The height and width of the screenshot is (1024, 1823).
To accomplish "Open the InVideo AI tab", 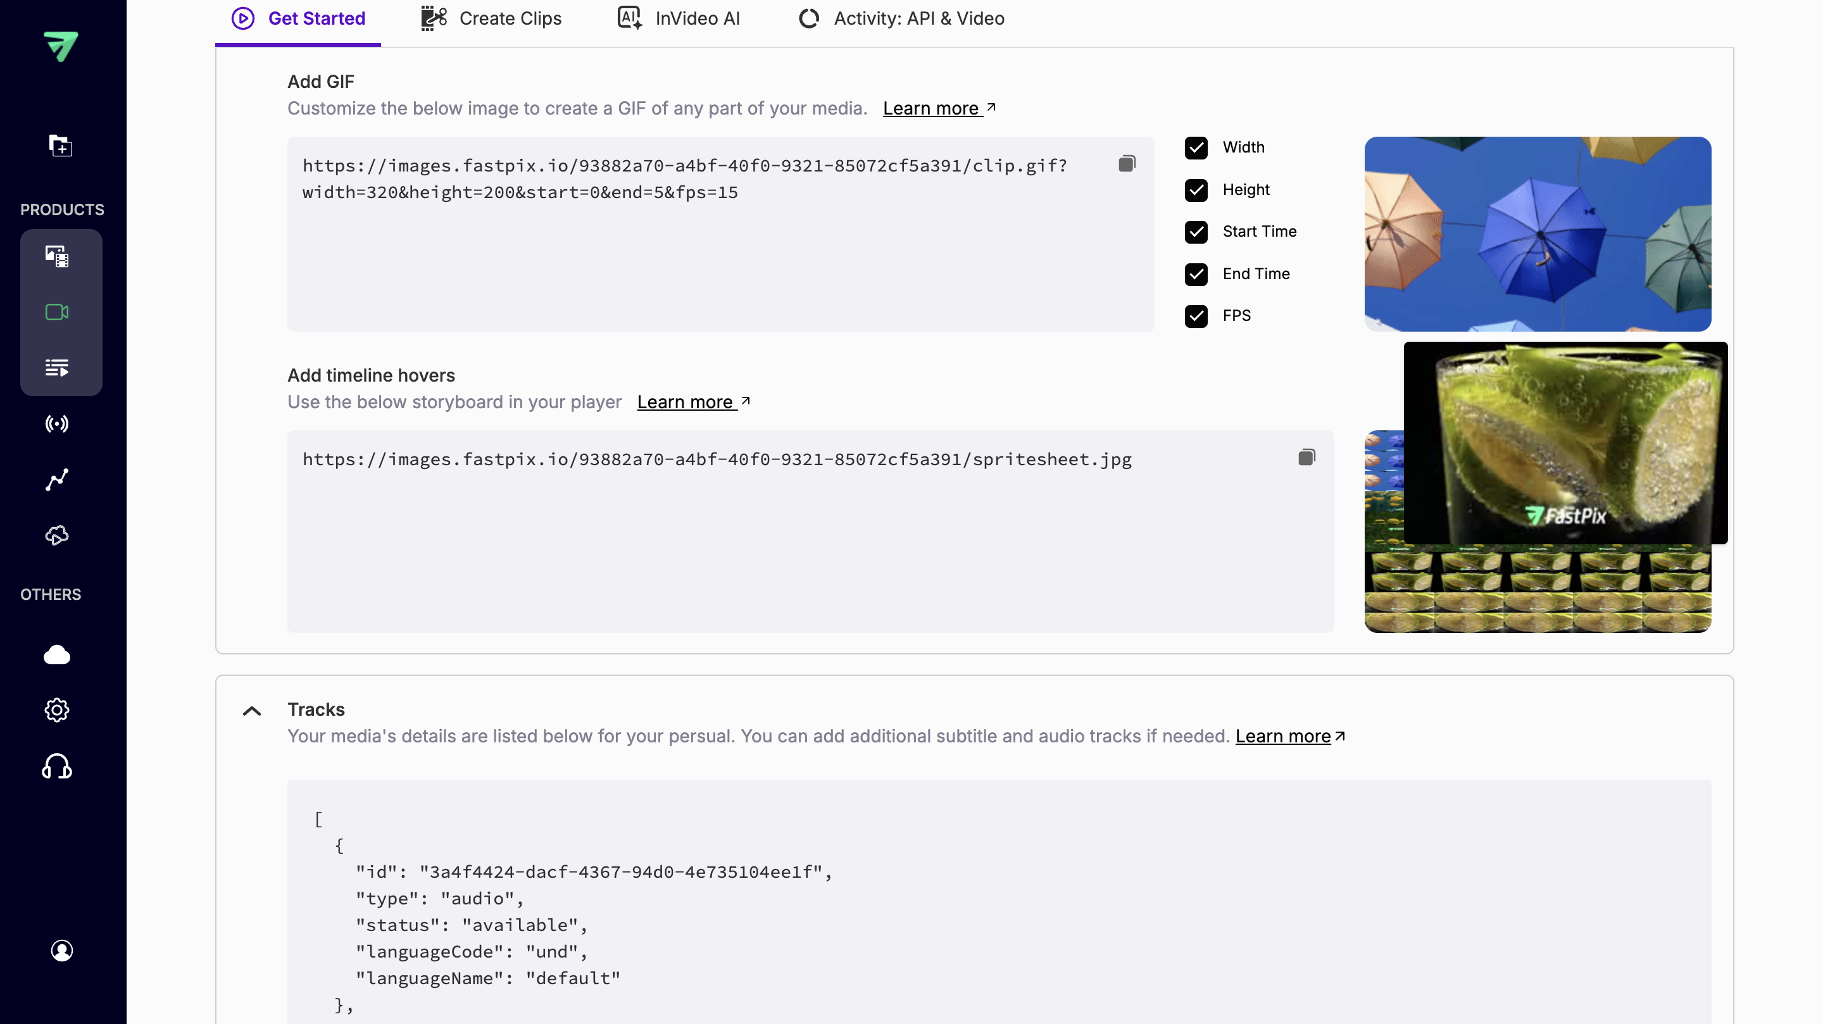I will point(677,18).
